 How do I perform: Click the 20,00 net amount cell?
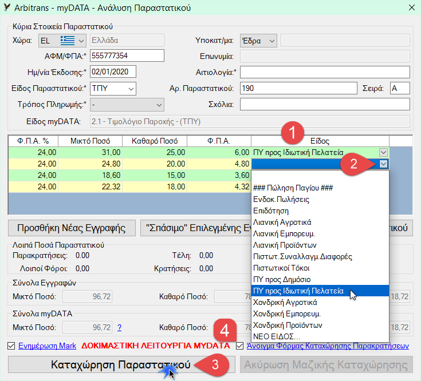coord(155,164)
